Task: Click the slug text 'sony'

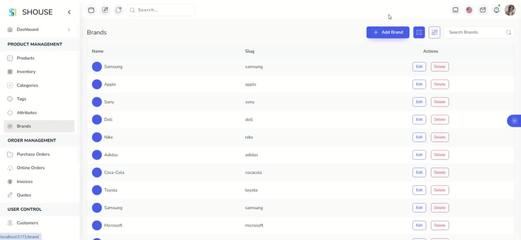Action: (x=250, y=102)
